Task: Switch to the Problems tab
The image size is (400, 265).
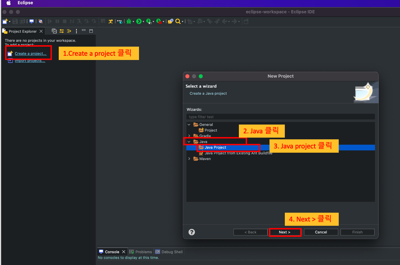Action: pos(140,252)
